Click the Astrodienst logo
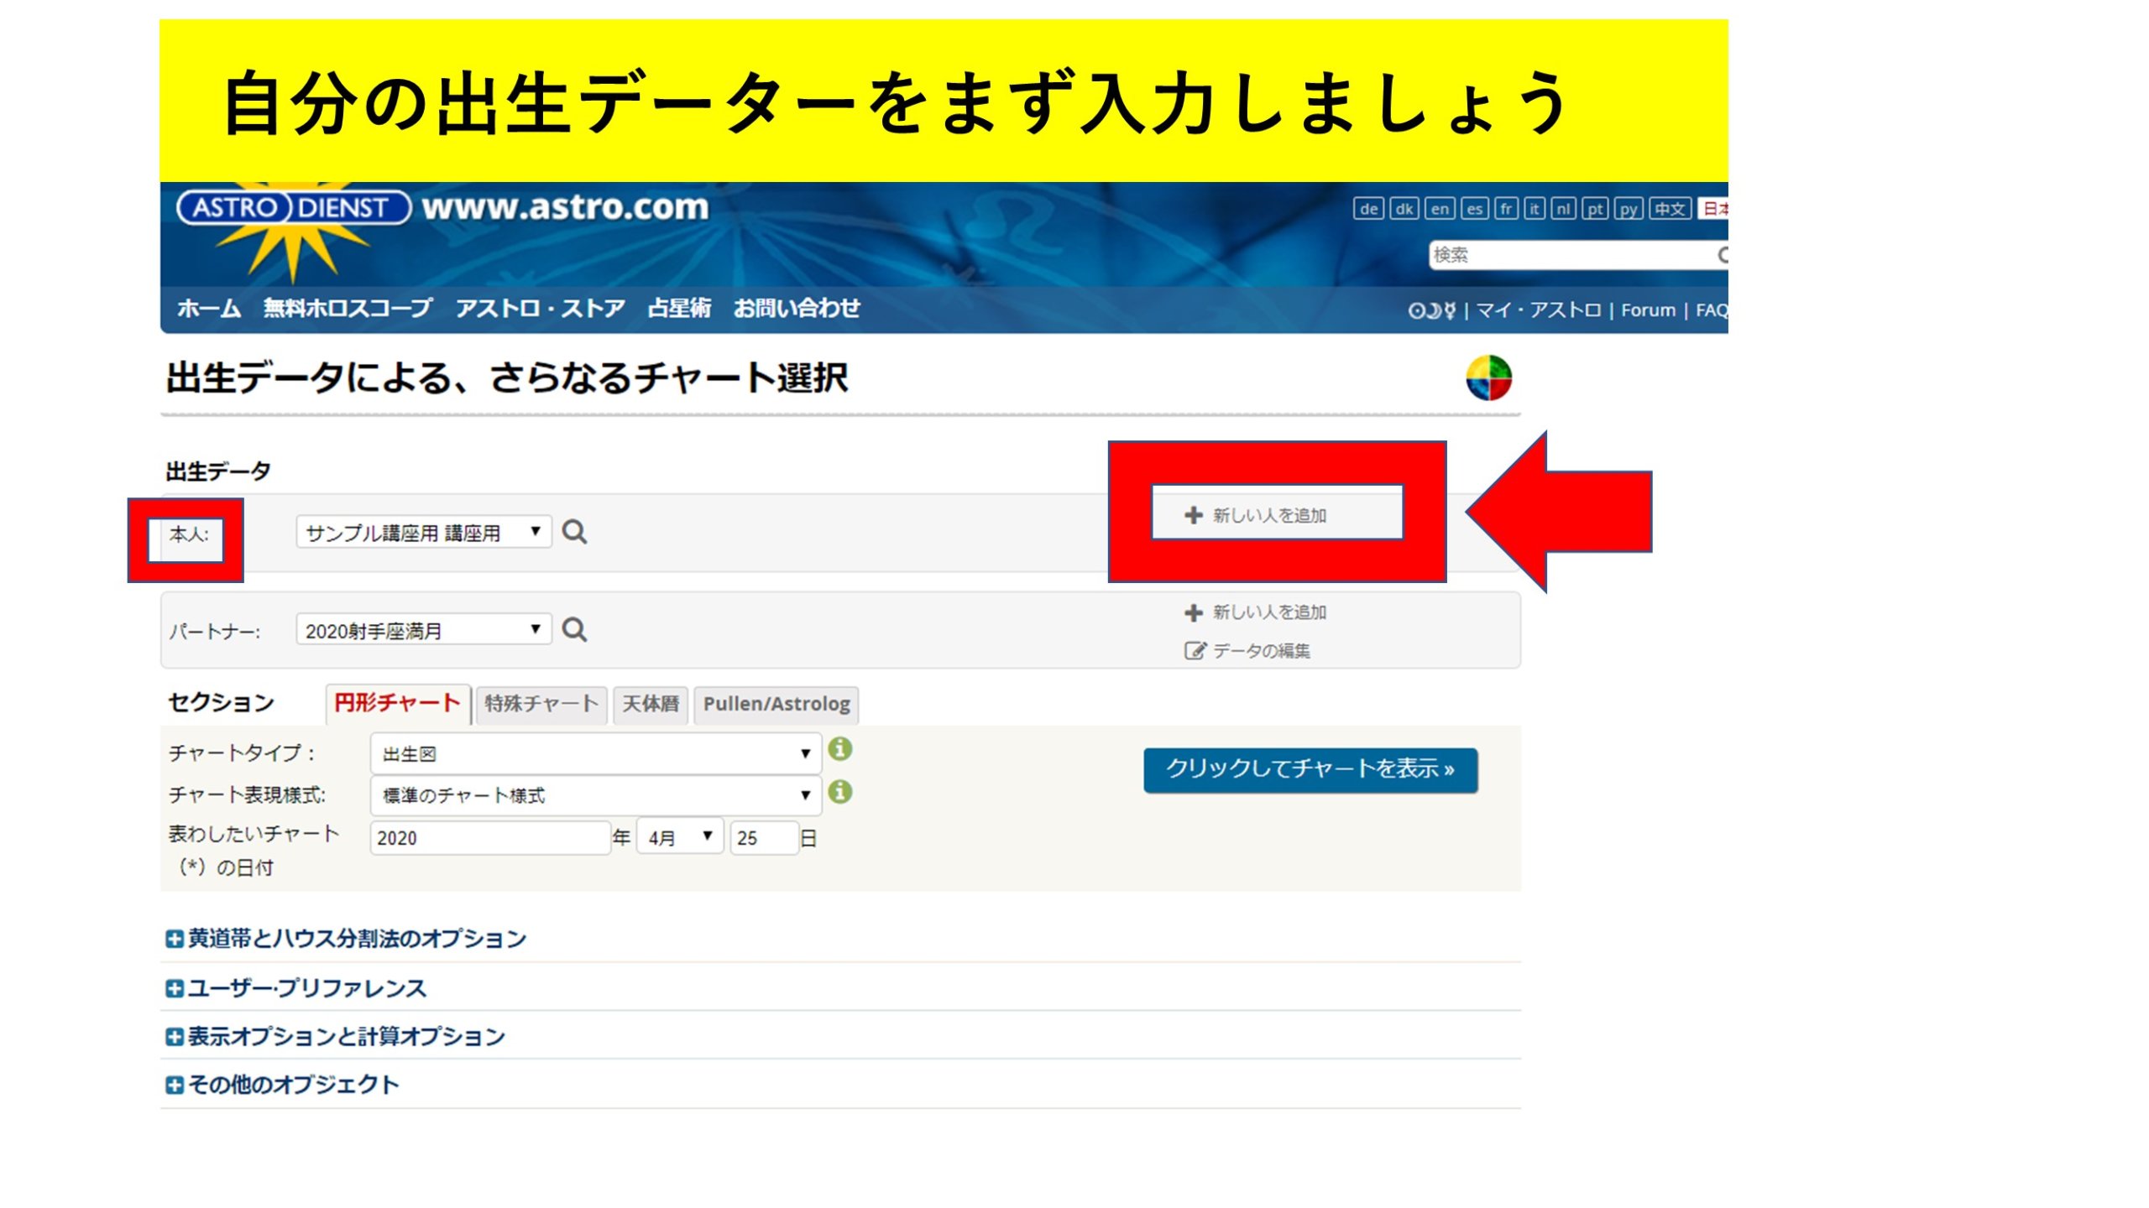The width and height of the screenshot is (2149, 1208). [294, 207]
